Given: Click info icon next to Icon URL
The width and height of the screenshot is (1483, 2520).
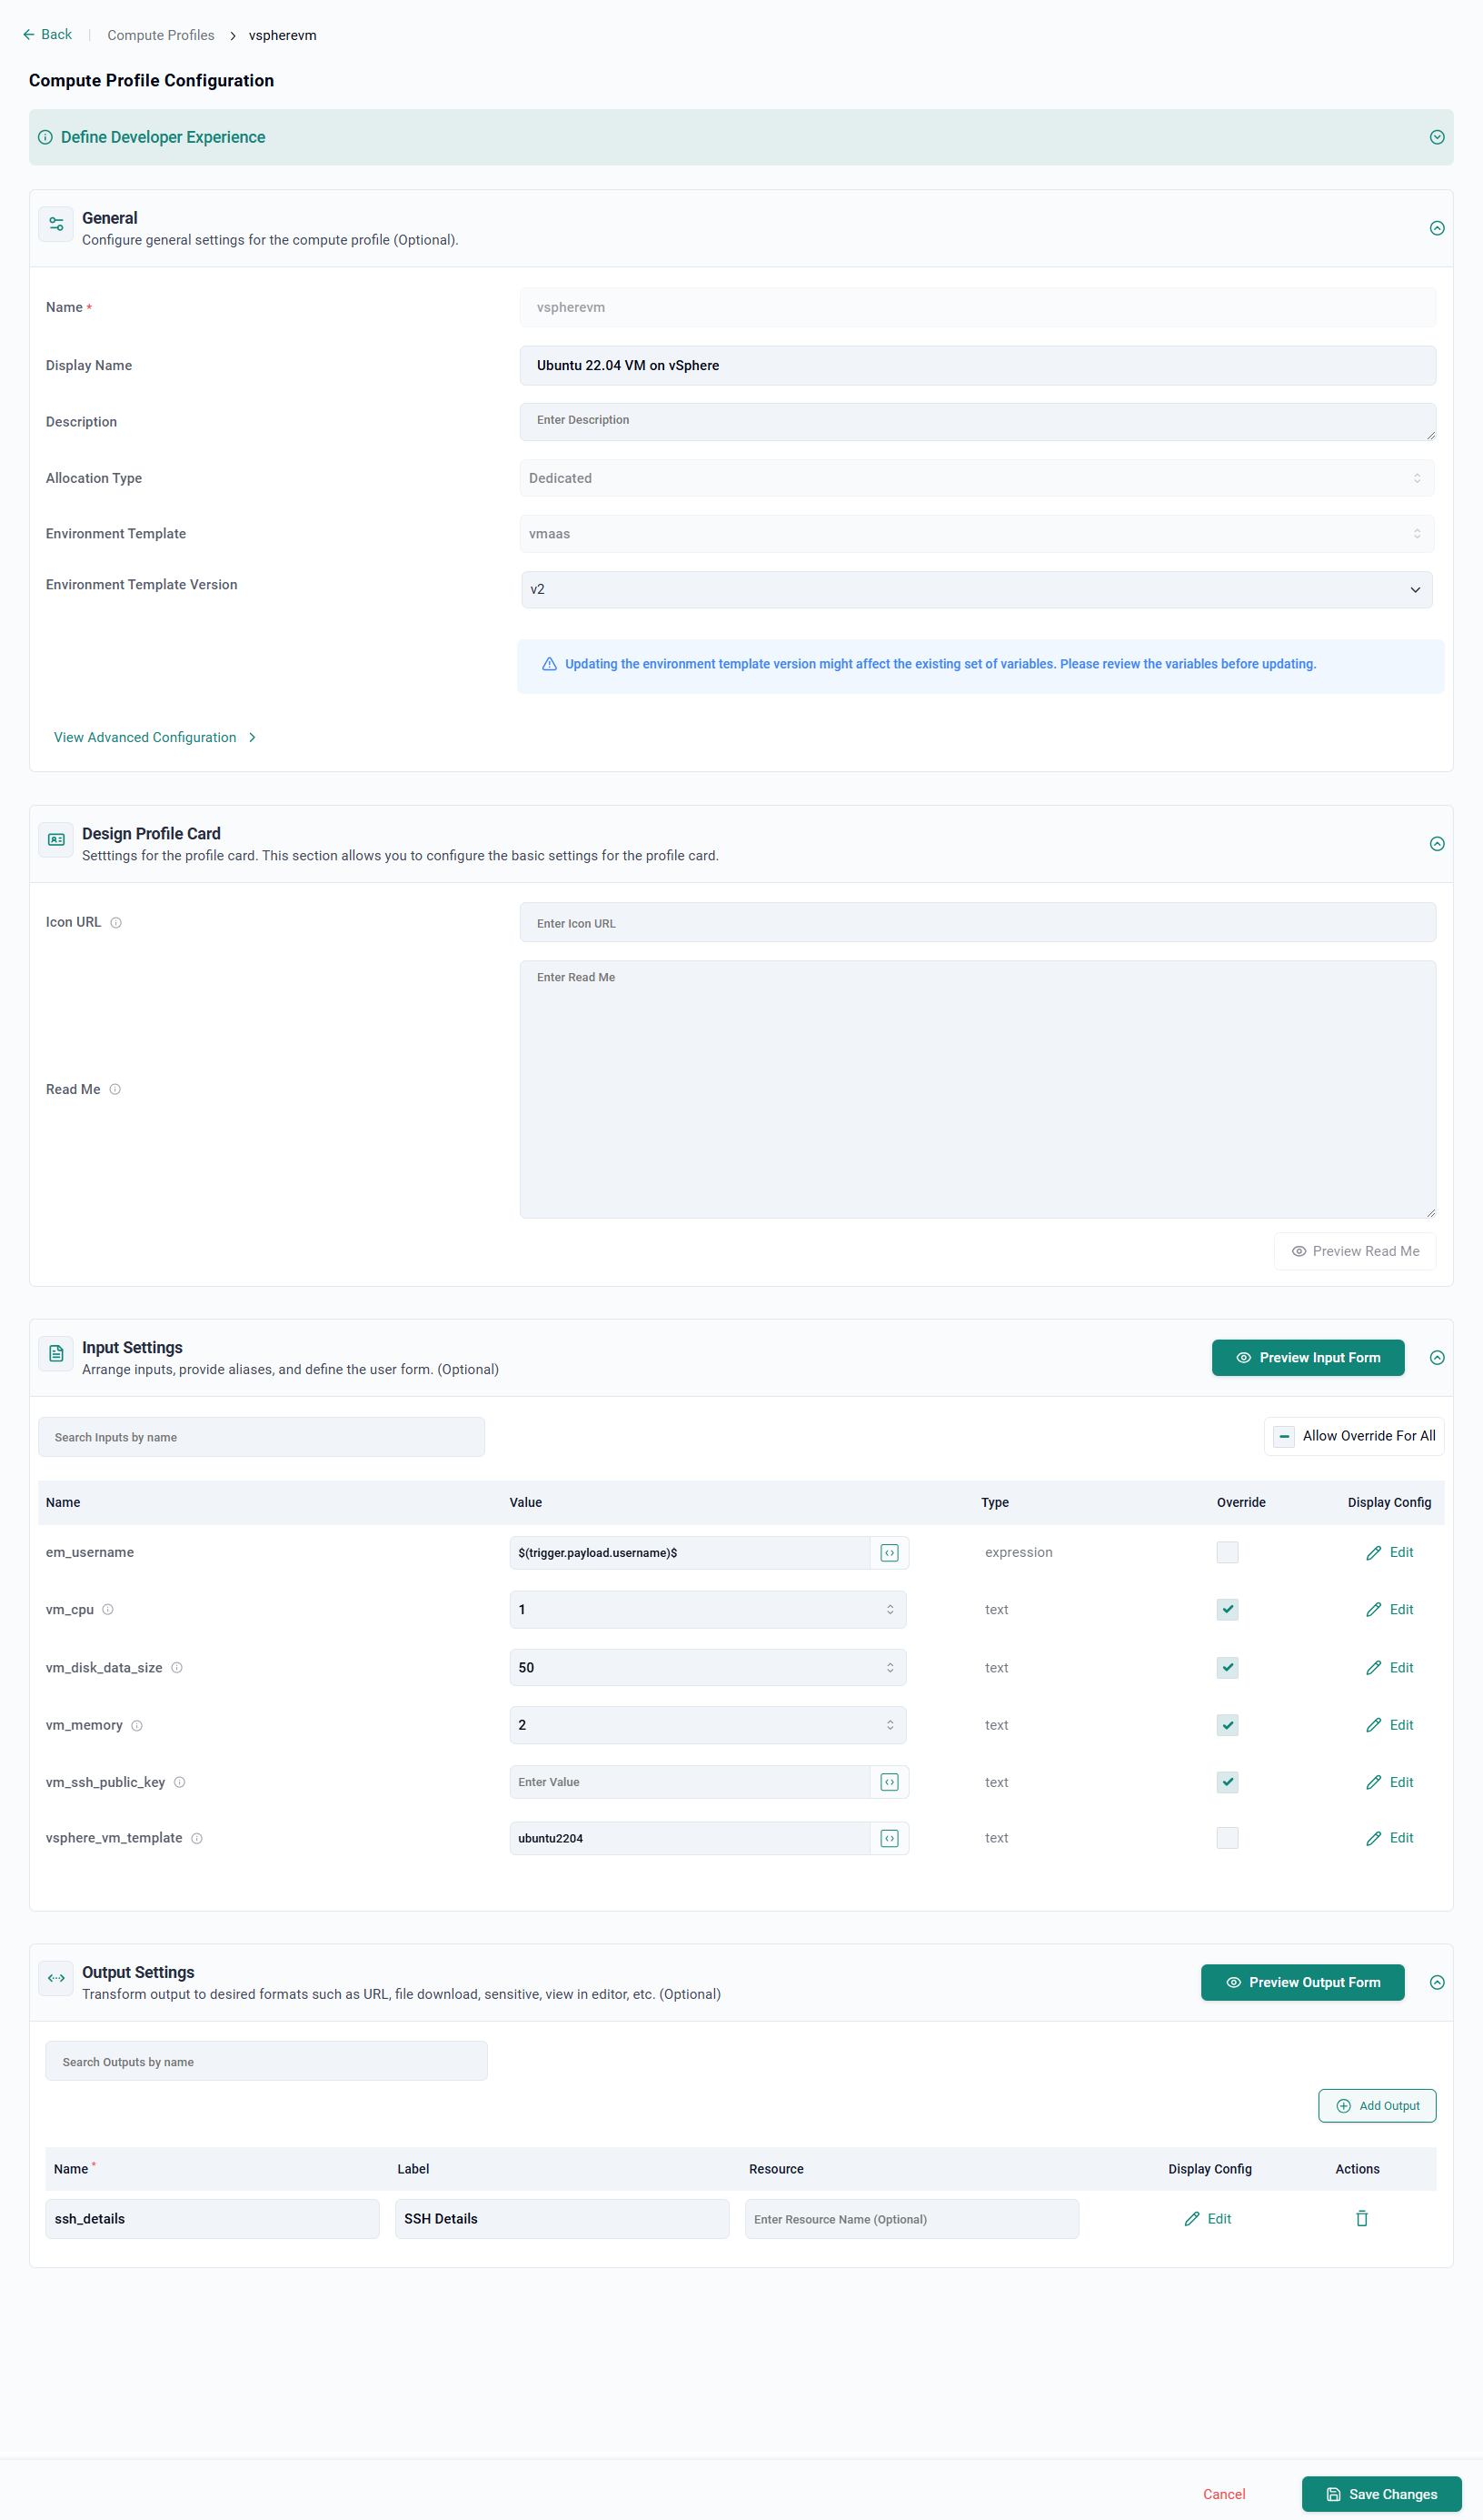Looking at the screenshot, I should (x=116, y=923).
